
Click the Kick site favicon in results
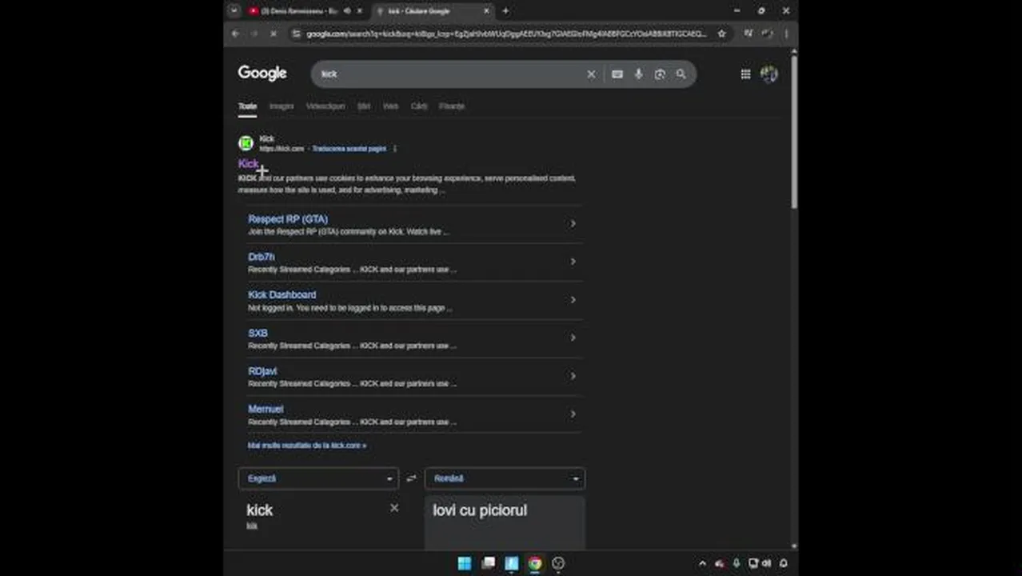click(x=246, y=143)
